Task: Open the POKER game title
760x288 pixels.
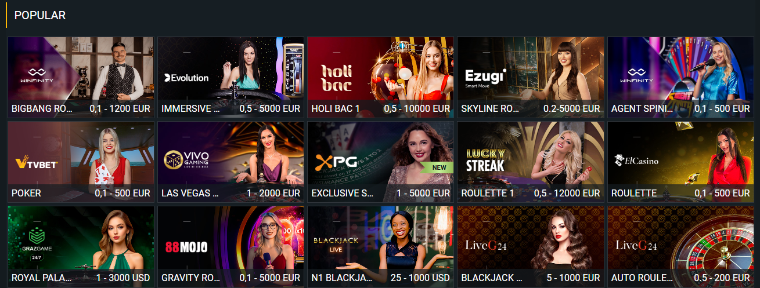Action: tap(26, 193)
